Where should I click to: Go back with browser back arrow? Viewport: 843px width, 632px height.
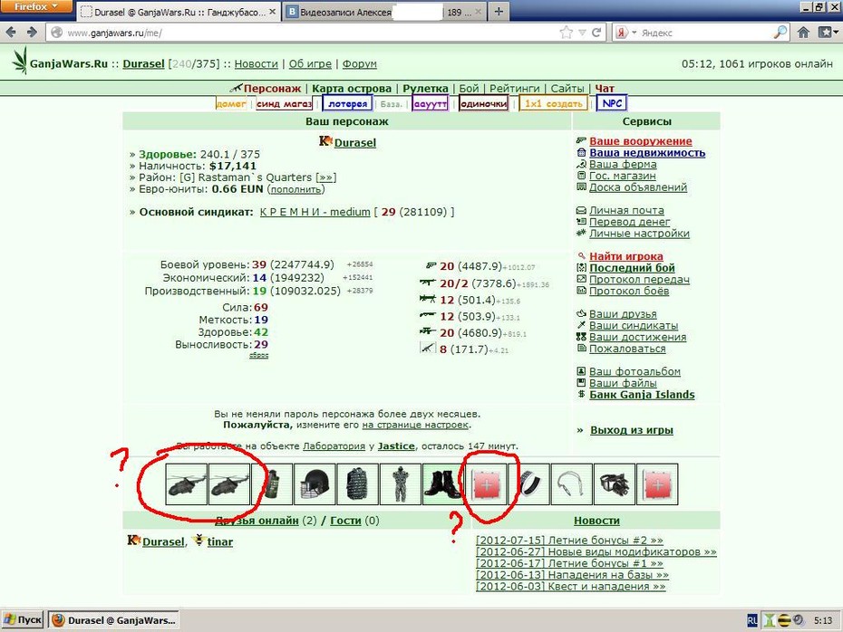coord(11,33)
